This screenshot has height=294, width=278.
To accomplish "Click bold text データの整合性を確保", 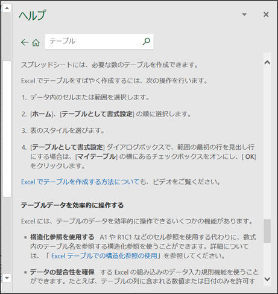I will pyautogui.click(x=62, y=272).
